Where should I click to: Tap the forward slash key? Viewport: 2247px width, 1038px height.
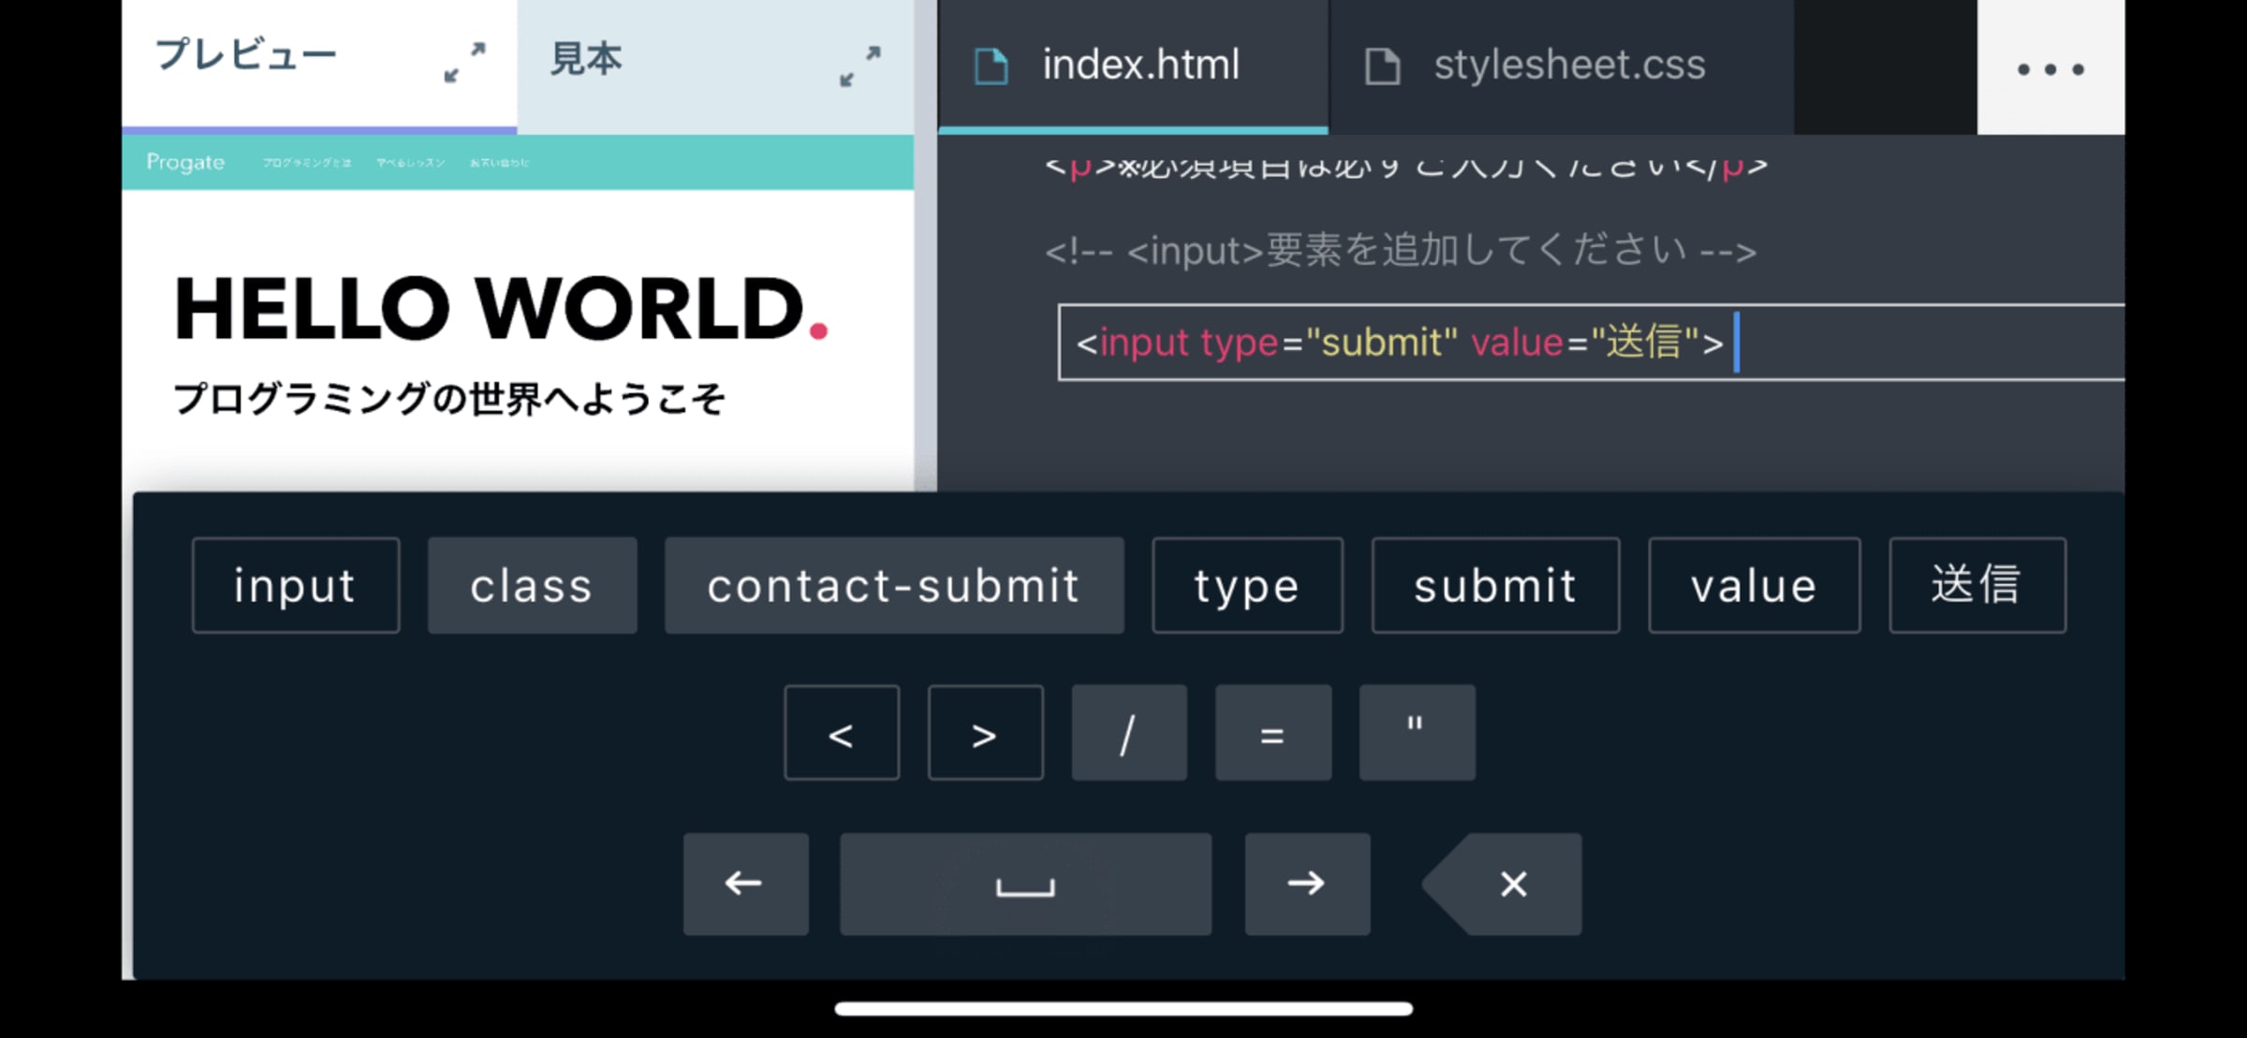pyautogui.click(x=1128, y=733)
